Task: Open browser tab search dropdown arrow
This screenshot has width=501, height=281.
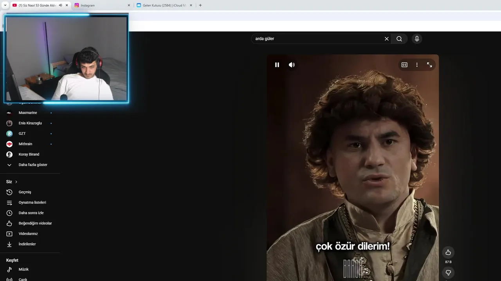Action: pyautogui.click(x=5, y=5)
